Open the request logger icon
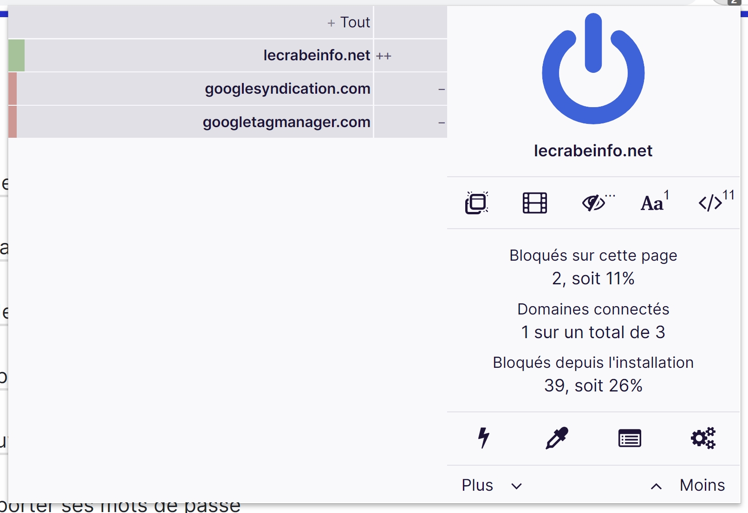Viewport: 748px width, 513px height. [630, 438]
